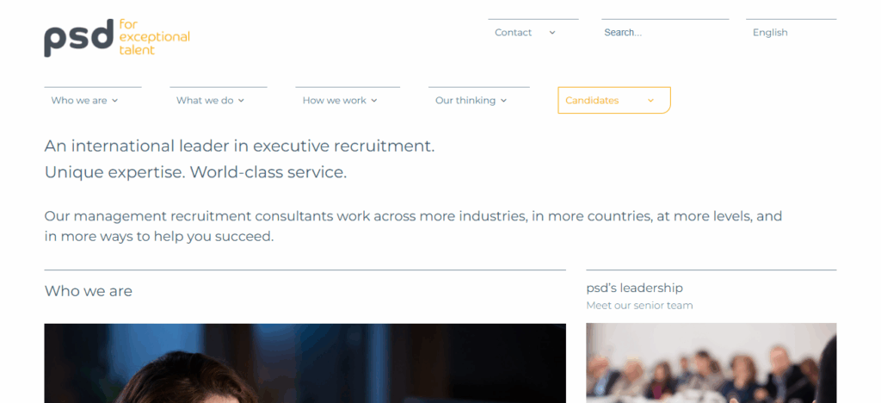This screenshot has width=881, height=403.
Task: Expand the Contact dropdown chevron
Action: tap(552, 33)
